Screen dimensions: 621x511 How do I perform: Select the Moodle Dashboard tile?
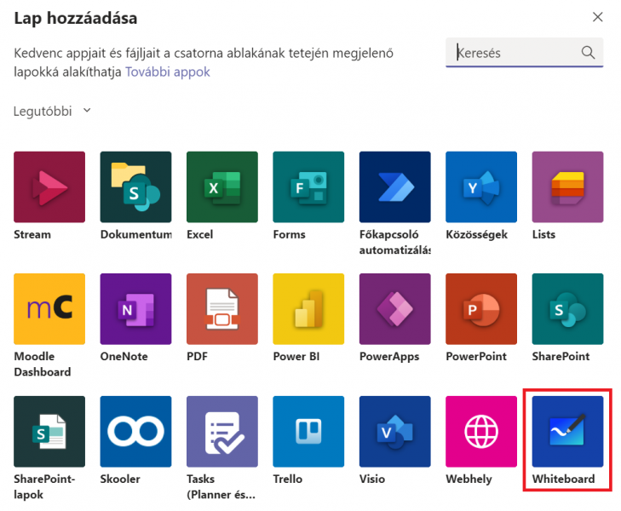coord(49,309)
